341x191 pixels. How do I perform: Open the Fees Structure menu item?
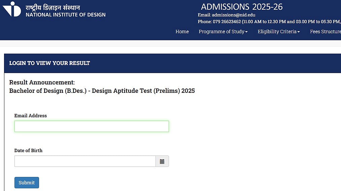click(x=325, y=31)
